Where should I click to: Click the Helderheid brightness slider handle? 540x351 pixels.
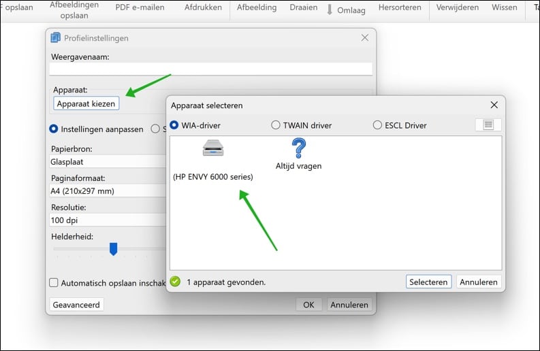click(x=113, y=249)
